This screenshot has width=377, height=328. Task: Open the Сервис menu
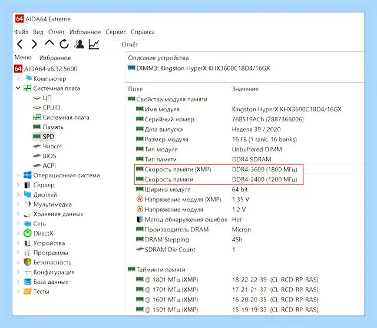[116, 32]
